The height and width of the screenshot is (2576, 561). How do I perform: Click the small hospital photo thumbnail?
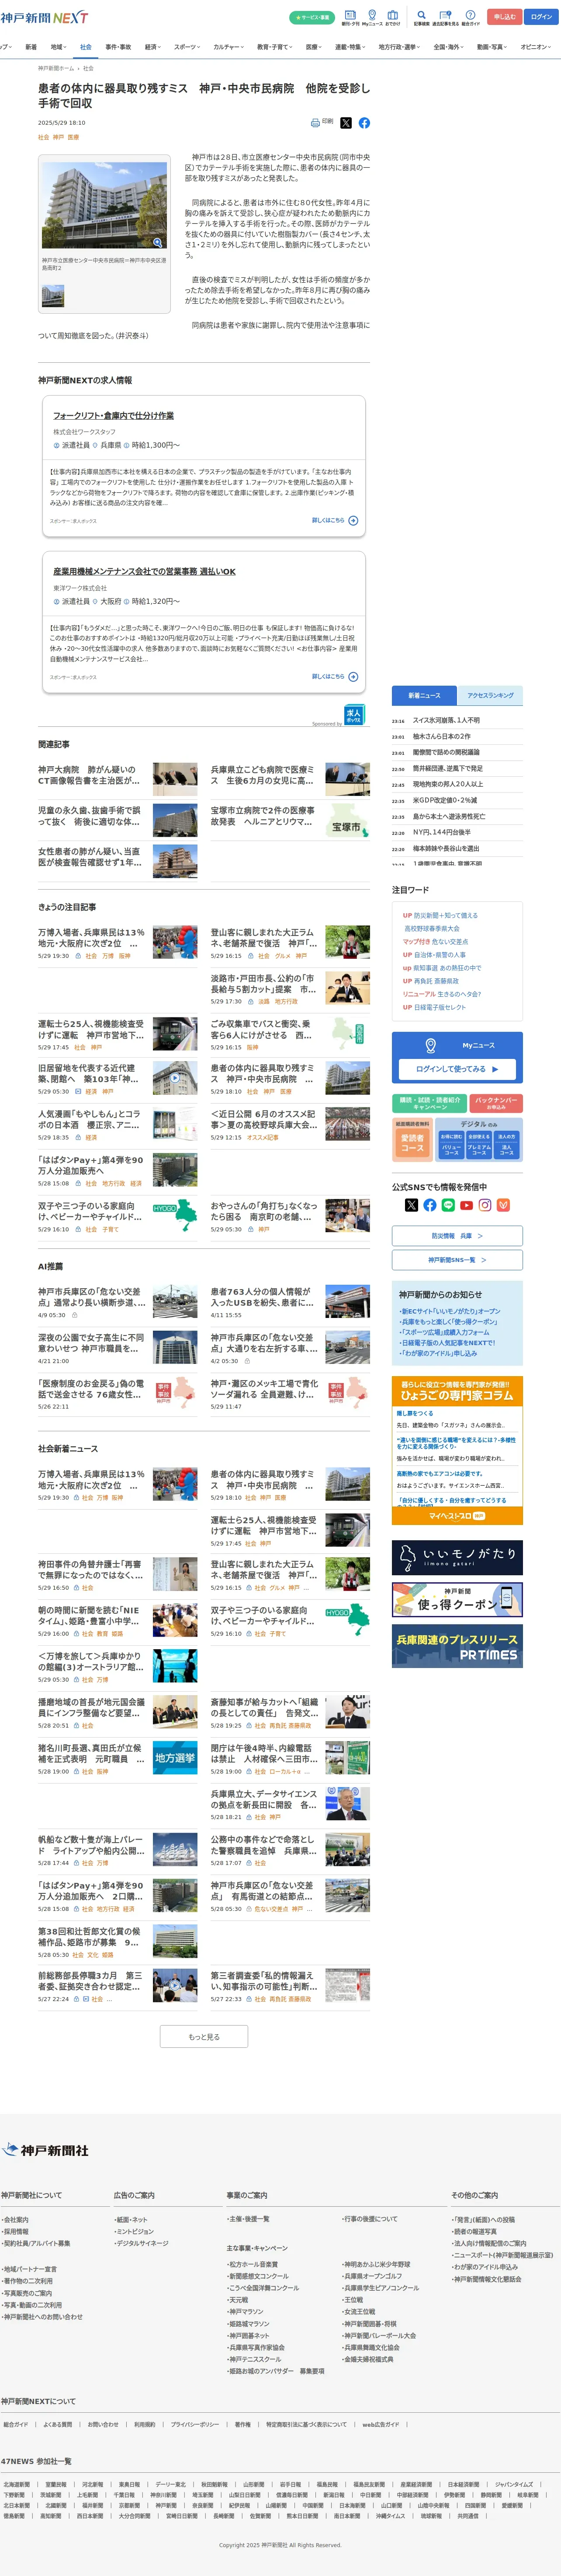pyautogui.click(x=53, y=296)
